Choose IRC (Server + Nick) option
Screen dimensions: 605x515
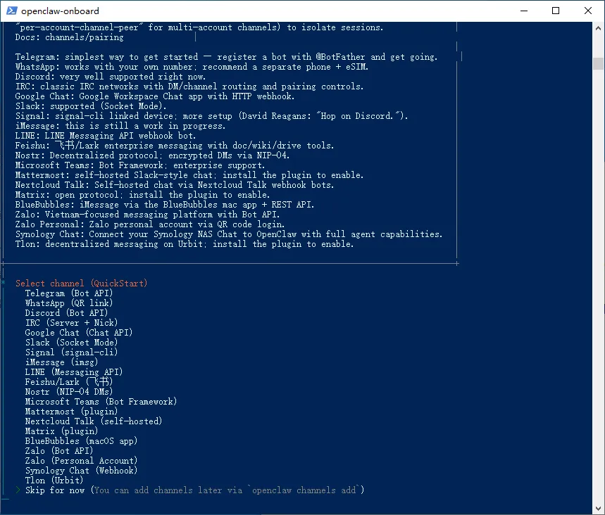point(71,323)
